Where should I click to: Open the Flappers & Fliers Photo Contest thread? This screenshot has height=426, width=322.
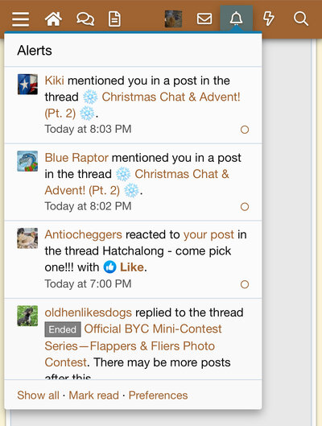pos(134,345)
